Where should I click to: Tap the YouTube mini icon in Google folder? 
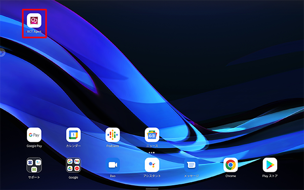[x=77, y=169]
